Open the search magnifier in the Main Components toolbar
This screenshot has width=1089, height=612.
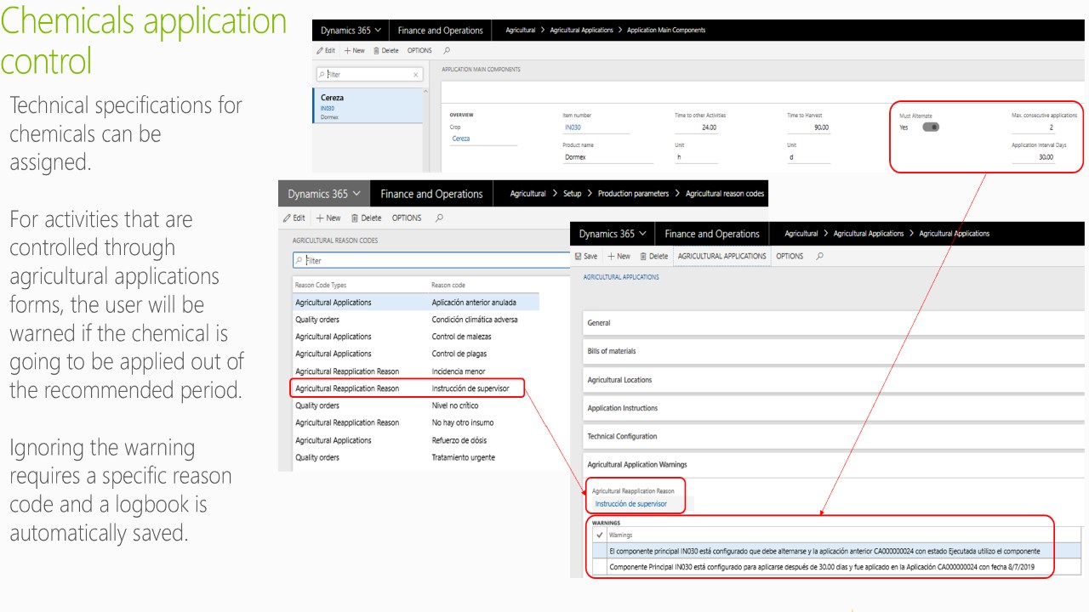coord(448,51)
